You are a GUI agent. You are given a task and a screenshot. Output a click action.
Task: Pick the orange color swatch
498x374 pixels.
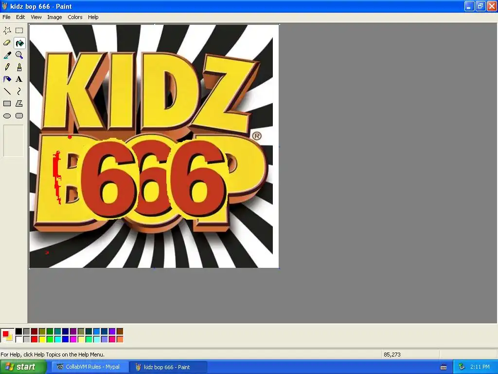coord(120,339)
